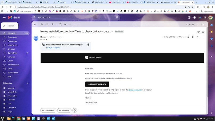Add an emoji reaction to the message
Image resolution: width=215 pixels, height=121 pixels.
193,37
